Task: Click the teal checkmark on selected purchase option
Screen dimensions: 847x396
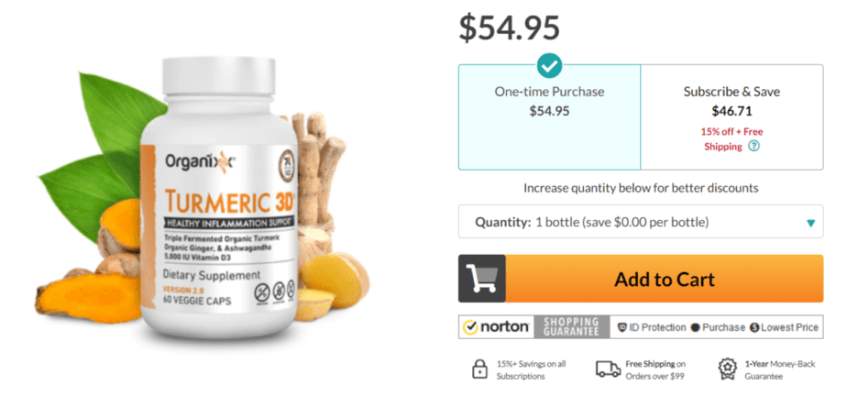Action: (549, 66)
